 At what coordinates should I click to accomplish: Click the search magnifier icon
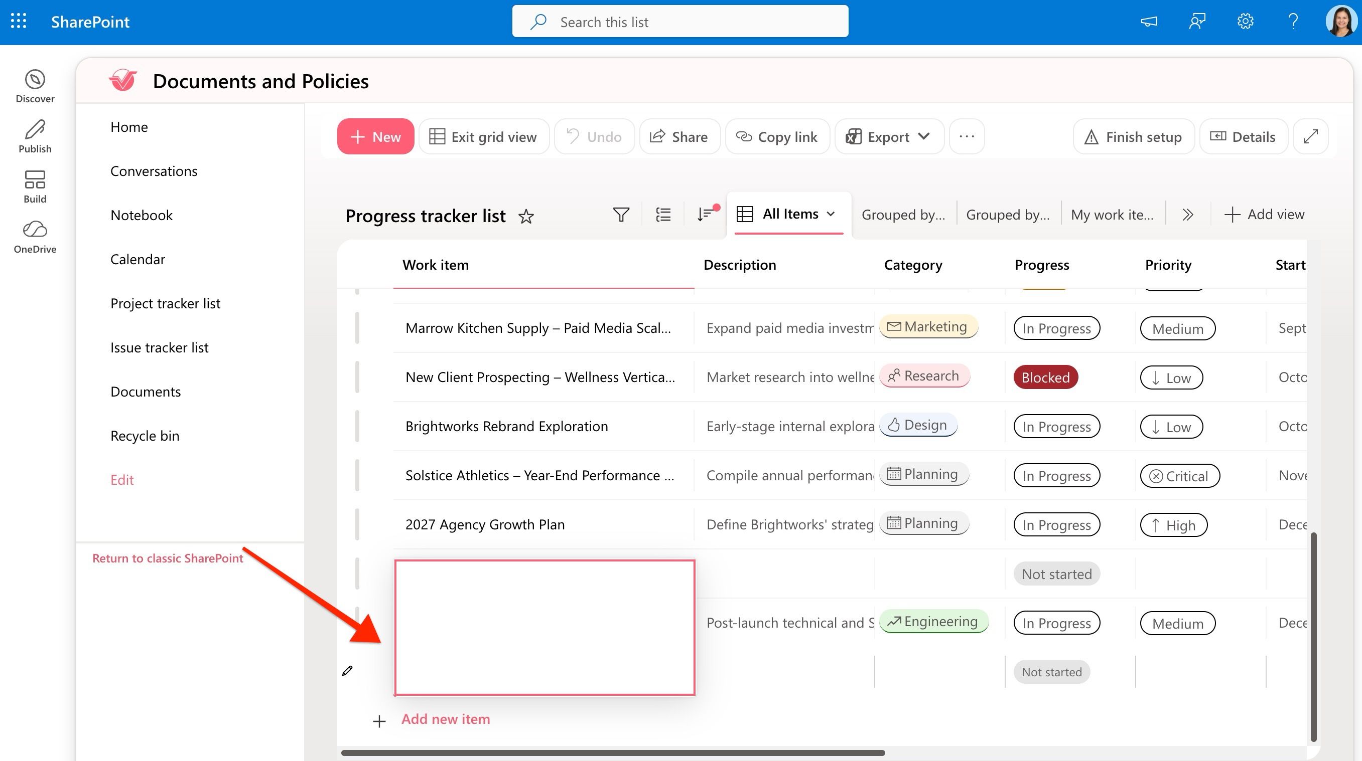(538, 22)
